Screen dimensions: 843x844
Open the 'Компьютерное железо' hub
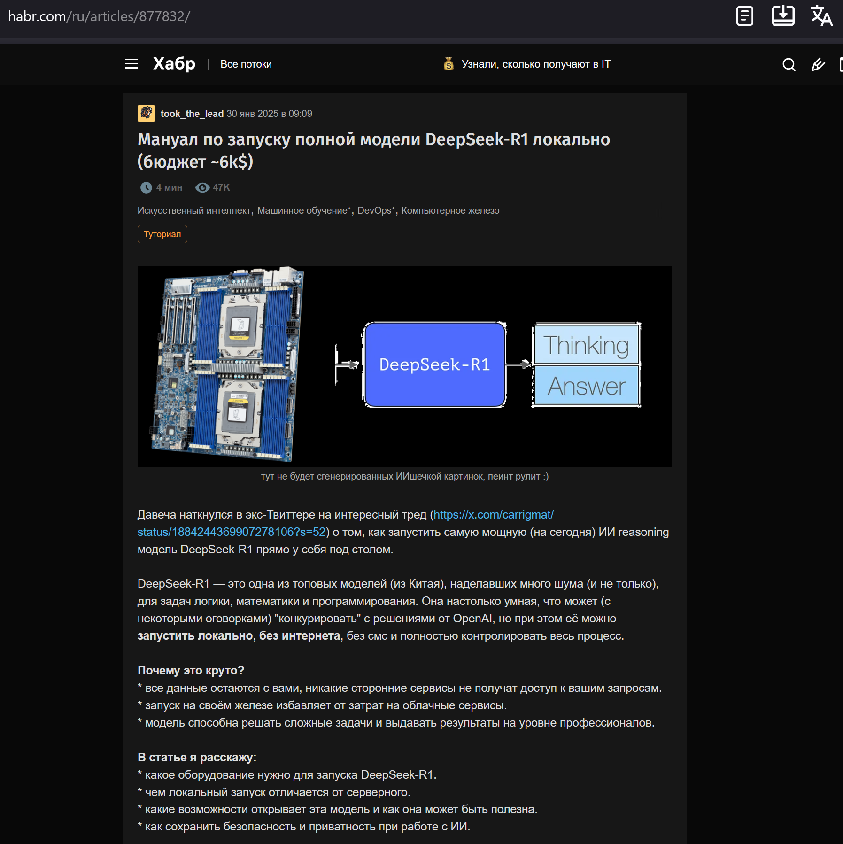point(450,210)
